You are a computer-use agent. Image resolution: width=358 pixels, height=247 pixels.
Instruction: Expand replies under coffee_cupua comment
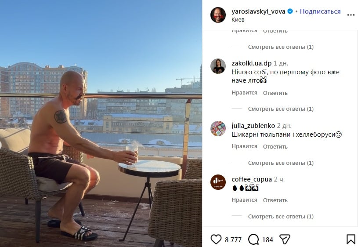[281, 216]
